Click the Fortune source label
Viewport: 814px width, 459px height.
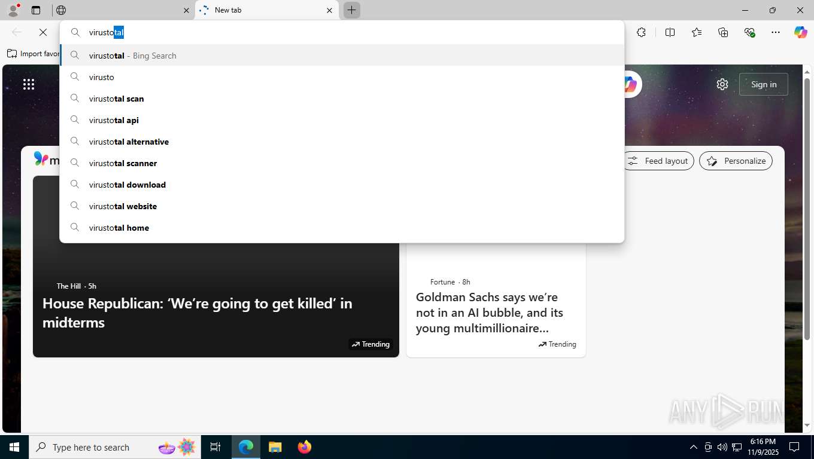pos(442,282)
